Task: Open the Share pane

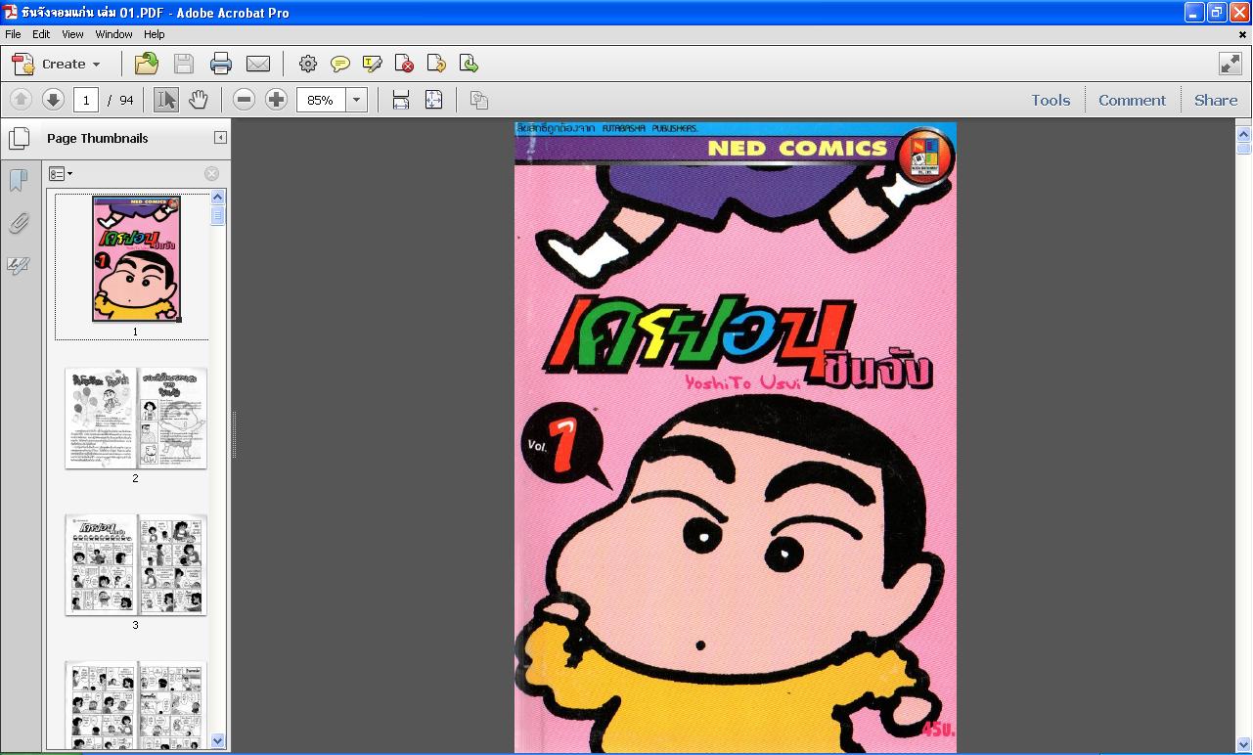Action: click(x=1216, y=100)
